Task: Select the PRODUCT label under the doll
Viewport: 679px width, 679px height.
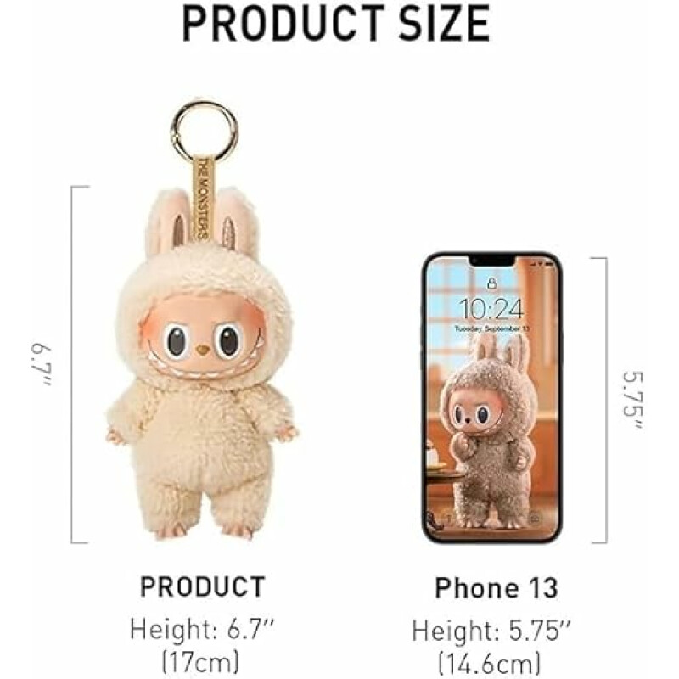Action: tap(202, 586)
